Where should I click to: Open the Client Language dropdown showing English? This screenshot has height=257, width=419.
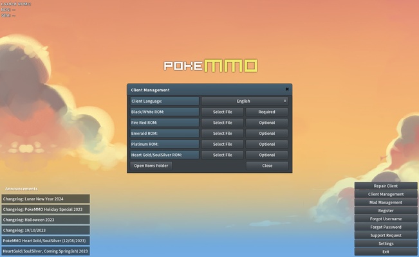245,101
